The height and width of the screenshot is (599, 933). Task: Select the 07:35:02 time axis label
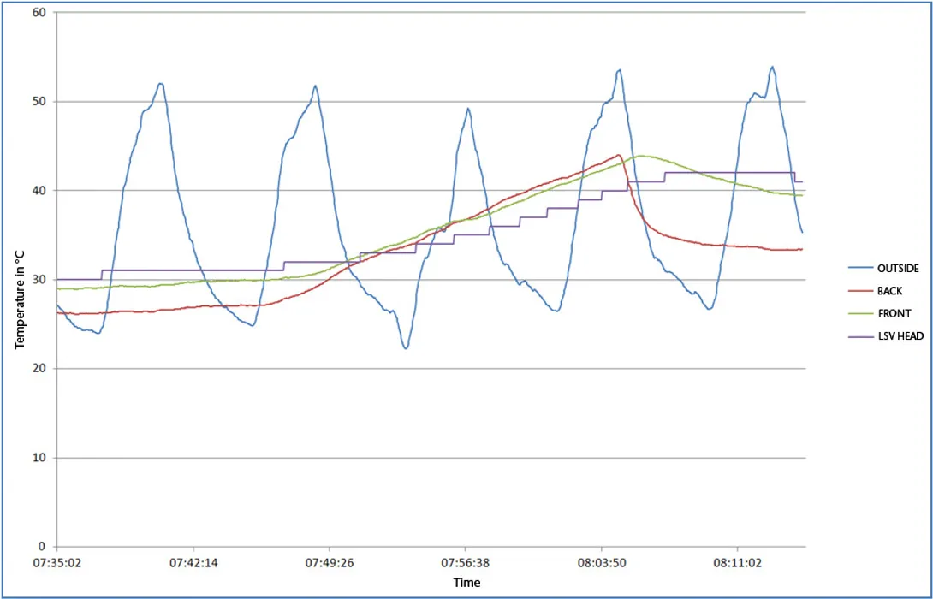tap(57, 562)
